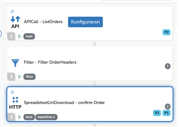Select the host tag on step 1

tap(29, 36)
